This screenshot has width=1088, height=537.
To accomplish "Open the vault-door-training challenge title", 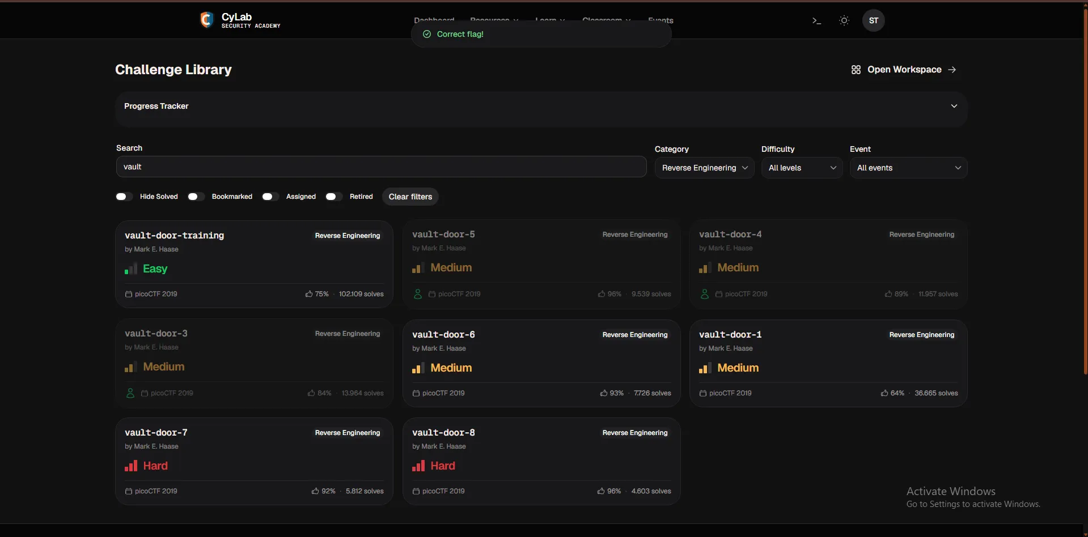I will tap(175, 236).
